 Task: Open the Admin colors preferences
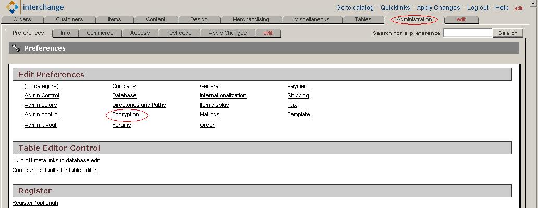pyautogui.click(x=41, y=105)
